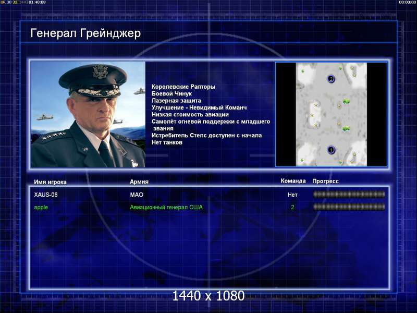
Task: Click the 'Армия' column header
Action: pyautogui.click(x=139, y=182)
